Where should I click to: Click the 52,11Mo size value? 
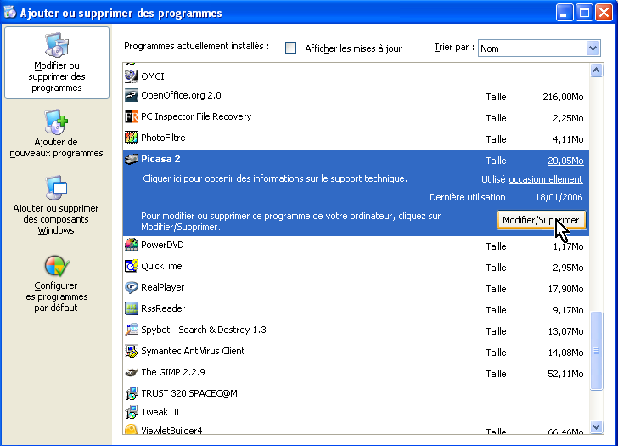click(x=565, y=374)
